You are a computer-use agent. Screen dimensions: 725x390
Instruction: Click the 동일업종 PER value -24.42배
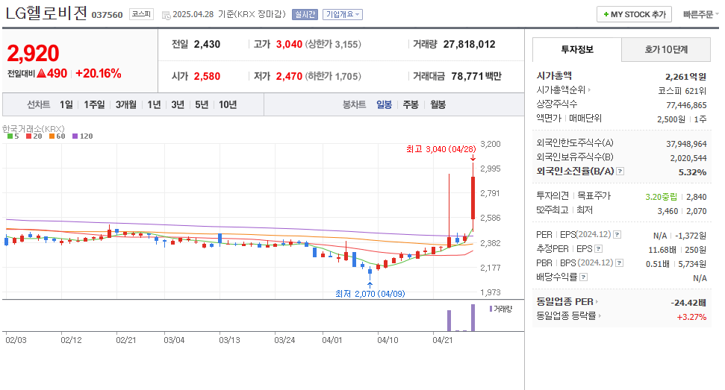click(688, 303)
